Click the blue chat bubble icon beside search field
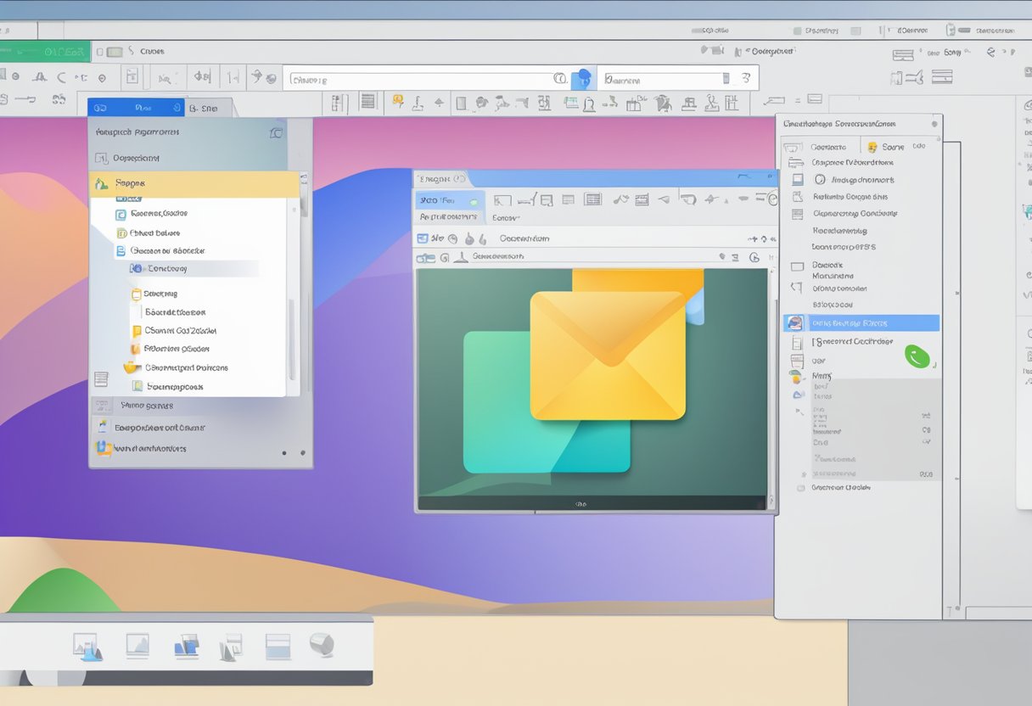 pos(583,79)
